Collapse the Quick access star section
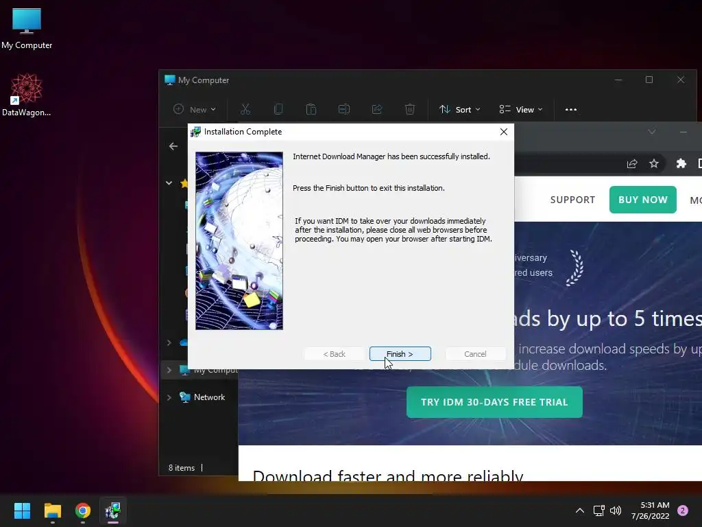This screenshot has height=527, width=702. coord(169,183)
